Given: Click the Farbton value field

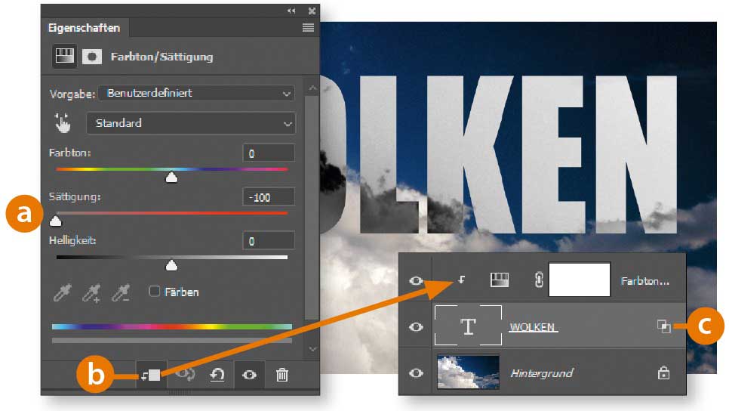Looking at the screenshot, I should click(x=268, y=153).
